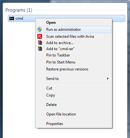Click the UAC shield icon
The height and width of the screenshot is (138, 130).
point(40,30)
